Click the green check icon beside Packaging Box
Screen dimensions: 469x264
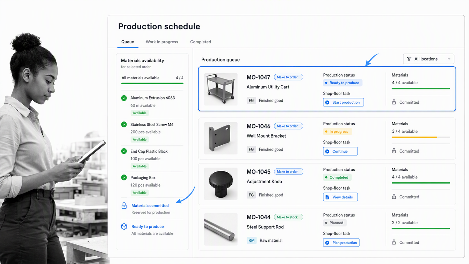click(x=124, y=177)
